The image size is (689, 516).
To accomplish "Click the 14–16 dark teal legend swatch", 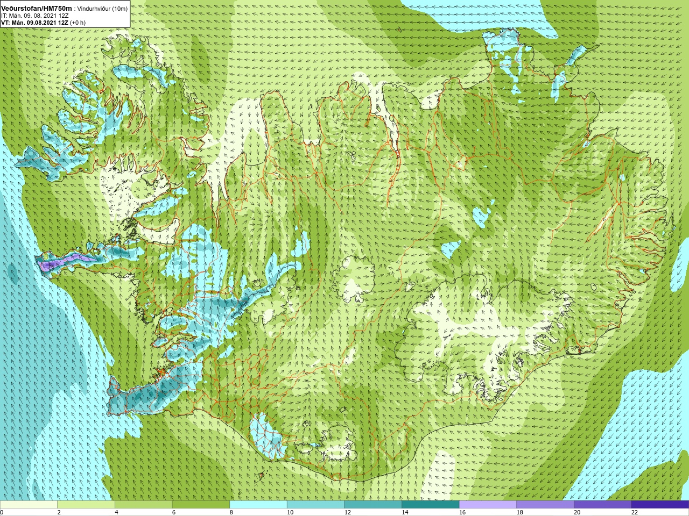I will pyautogui.click(x=431, y=505).
